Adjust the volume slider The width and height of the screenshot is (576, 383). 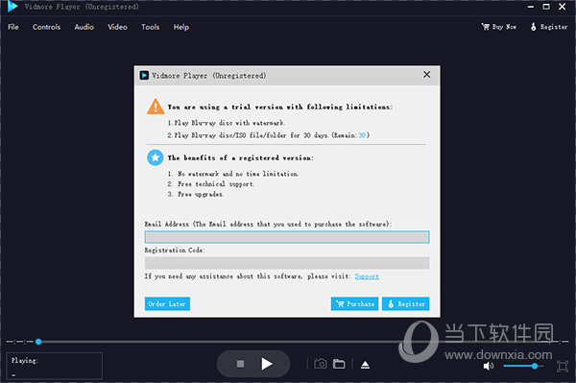(523, 366)
